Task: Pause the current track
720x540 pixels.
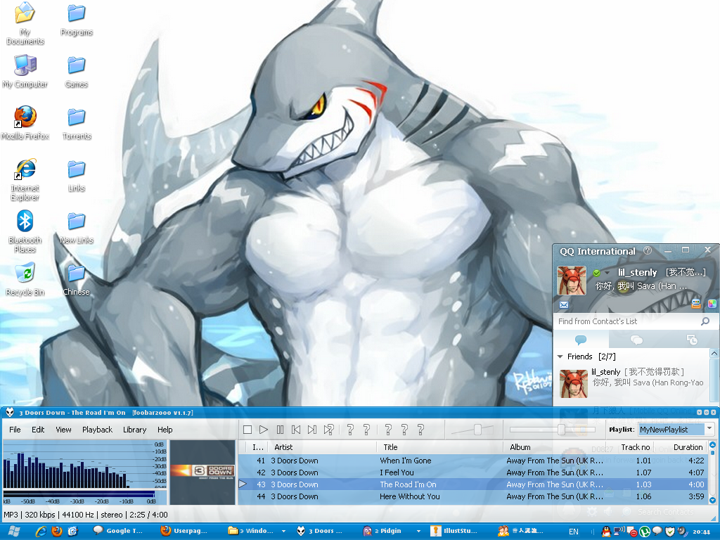Action: (x=280, y=430)
